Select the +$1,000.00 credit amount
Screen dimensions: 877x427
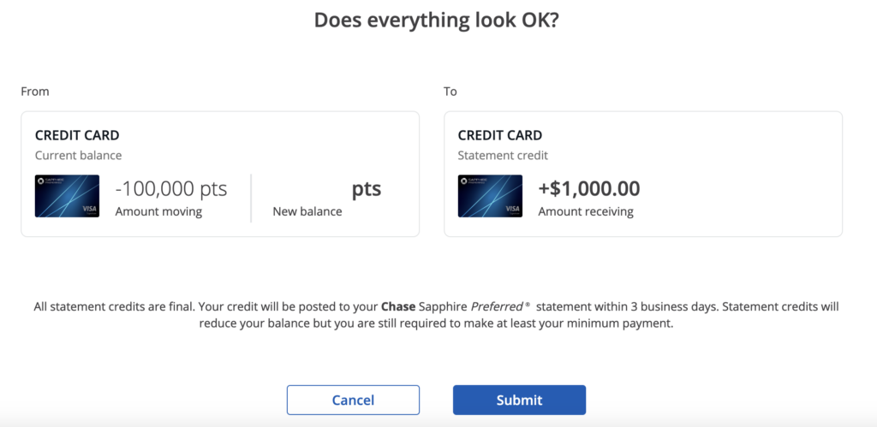[x=588, y=189]
